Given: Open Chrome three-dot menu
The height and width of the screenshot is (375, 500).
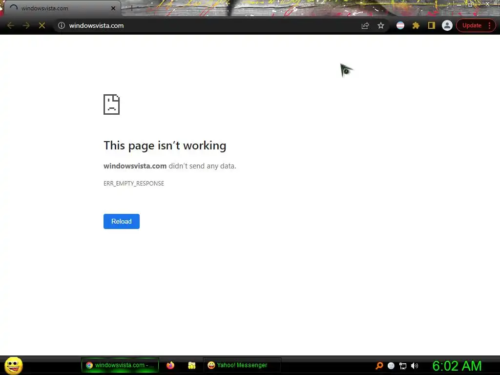Looking at the screenshot, I should click(489, 25).
